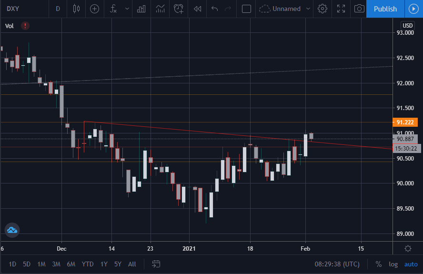This screenshot has width=423, height=274.
Task: Click the orange 91.222 price label
Action: [x=405, y=122]
